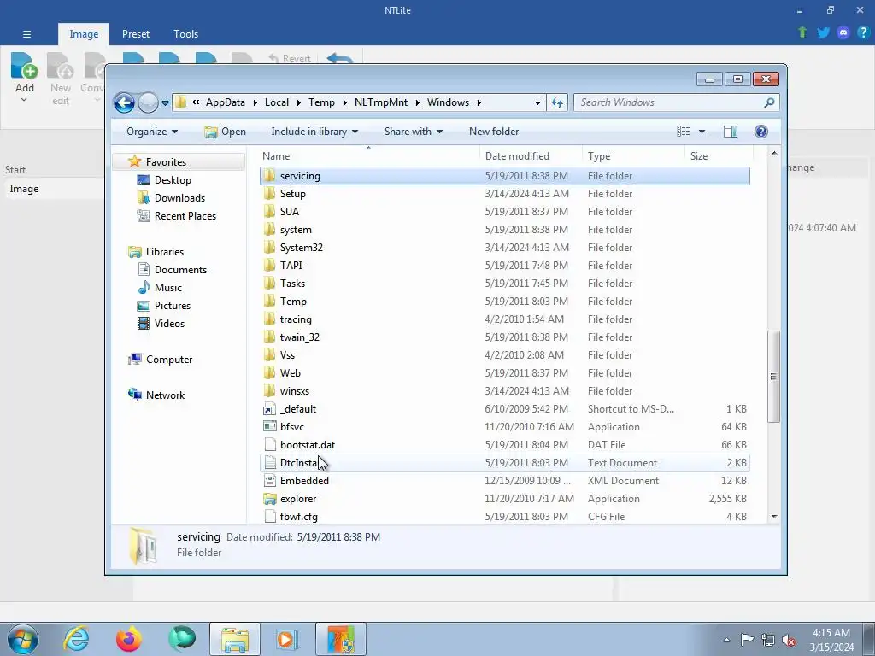875x656 pixels.
Task: Open Include in library dropdown
Action: (x=314, y=131)
